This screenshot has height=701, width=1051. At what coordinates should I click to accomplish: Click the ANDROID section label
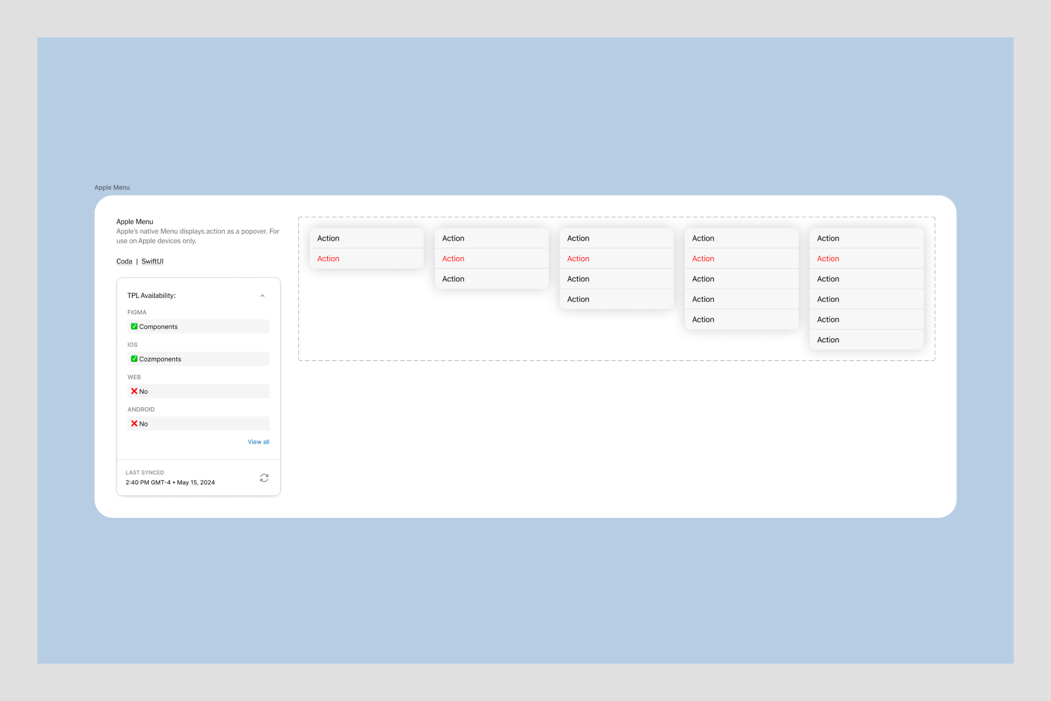(141, 410)
